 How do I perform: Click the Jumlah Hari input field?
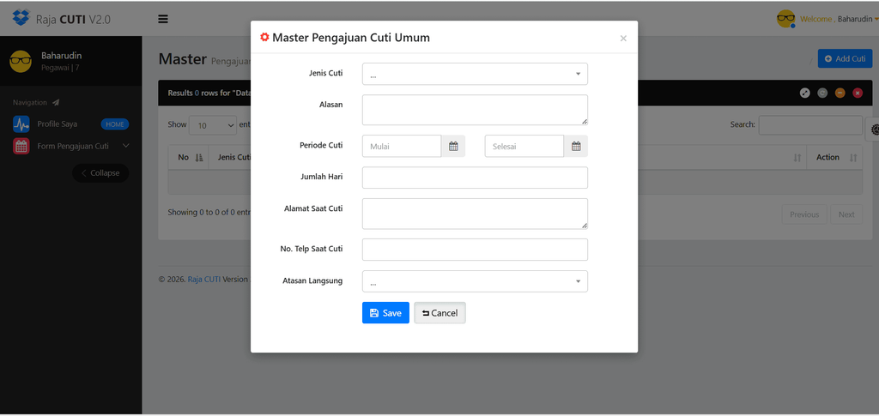click(x=475, y=178)
